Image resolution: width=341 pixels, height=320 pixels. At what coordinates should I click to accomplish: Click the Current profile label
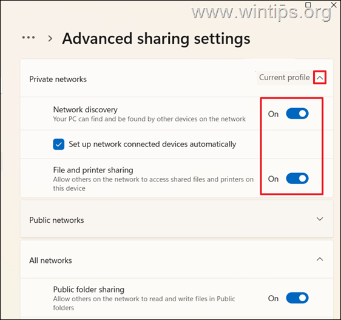(x=284, y=78)
